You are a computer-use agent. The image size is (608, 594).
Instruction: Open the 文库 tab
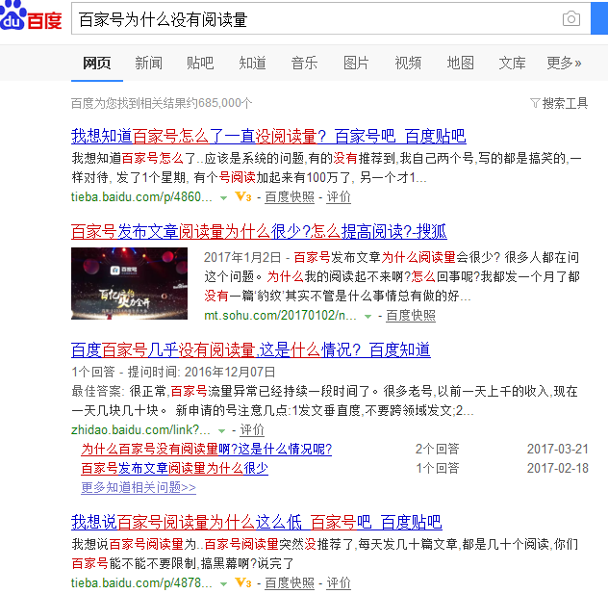coord(512,63)
